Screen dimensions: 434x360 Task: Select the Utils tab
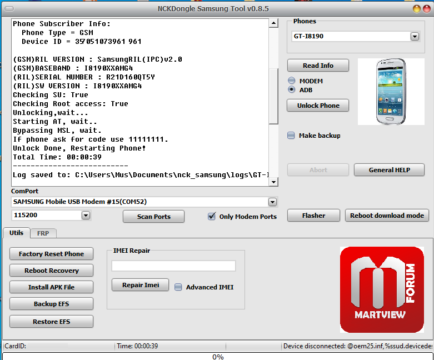tap(16, 233)
